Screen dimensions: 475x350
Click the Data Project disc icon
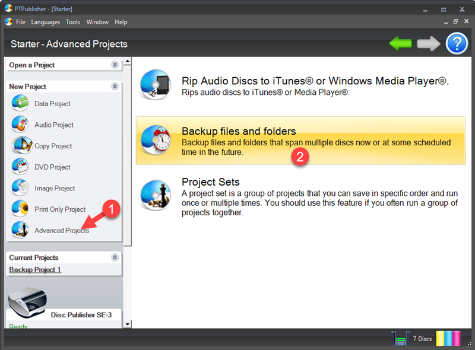coord(20,103)
